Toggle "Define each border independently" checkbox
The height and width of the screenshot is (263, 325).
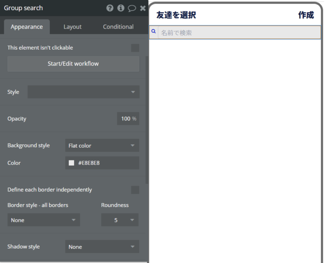click(x=135, y=190)
